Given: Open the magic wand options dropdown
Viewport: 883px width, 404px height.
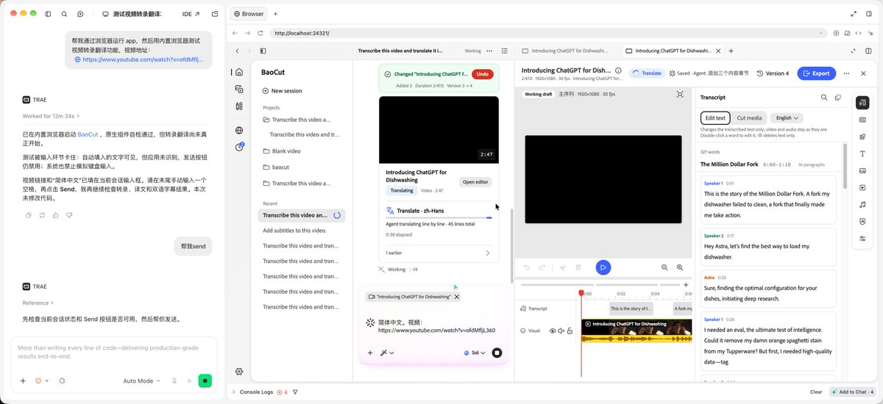Looking at the screenshot, I should coord(387,353).
